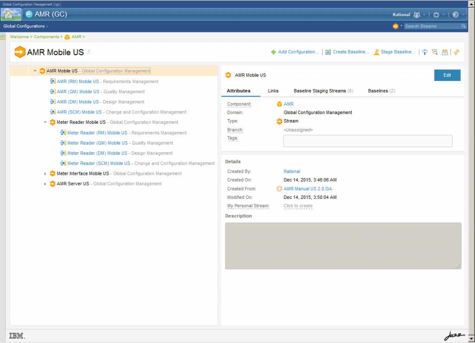Click into the Description text area

click(x=343, y=246)
